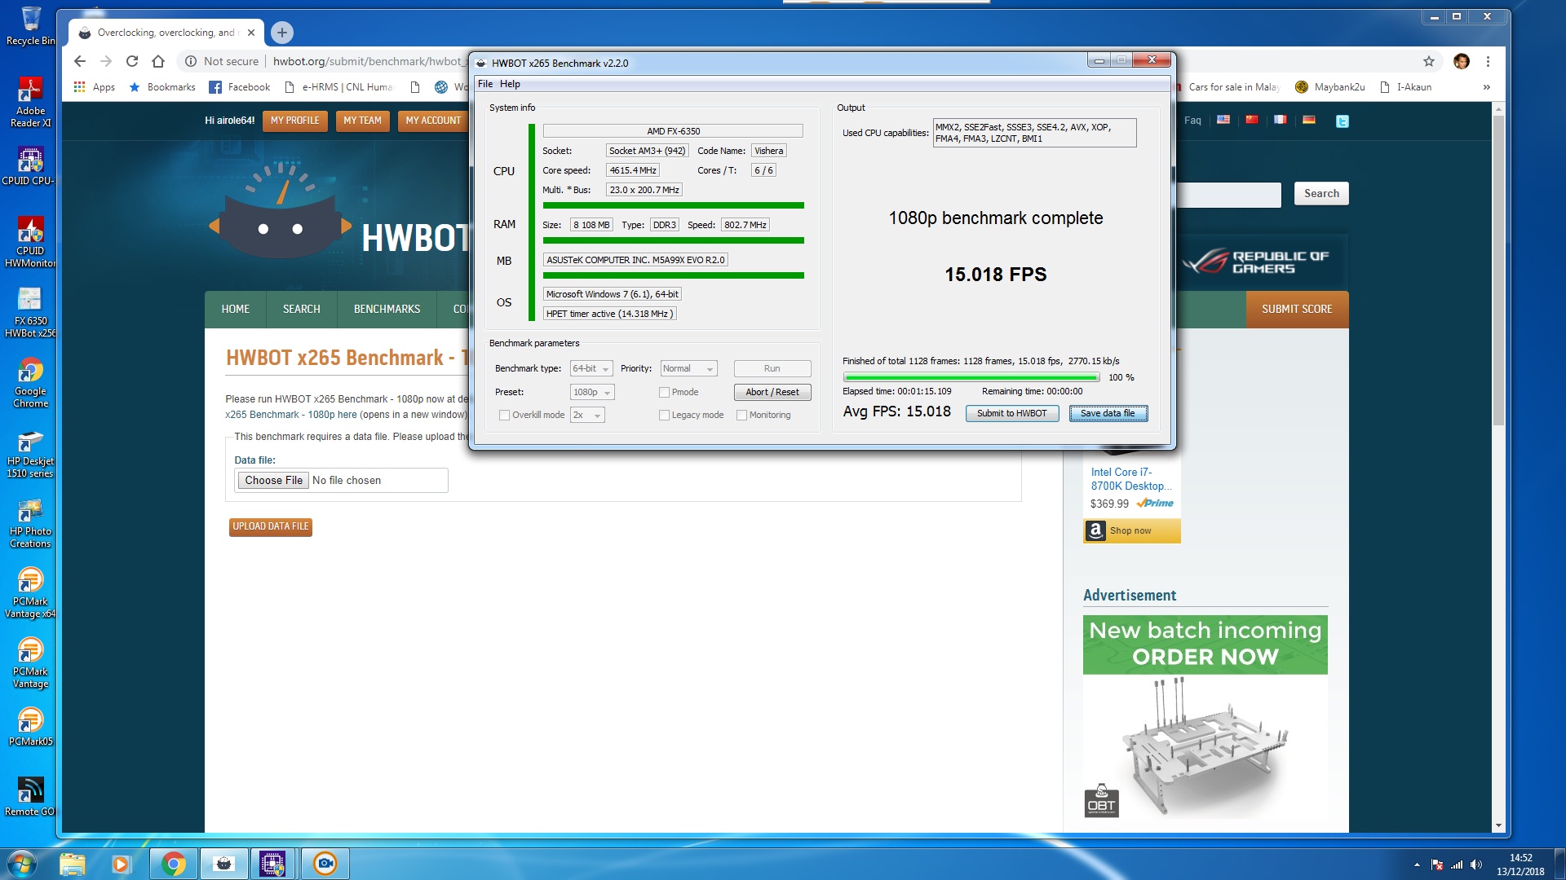Image resolution: width=1566 pixels, height=880 pixels.
Task: Open new tab in Chrome
Action: click(x=281, y=33)
